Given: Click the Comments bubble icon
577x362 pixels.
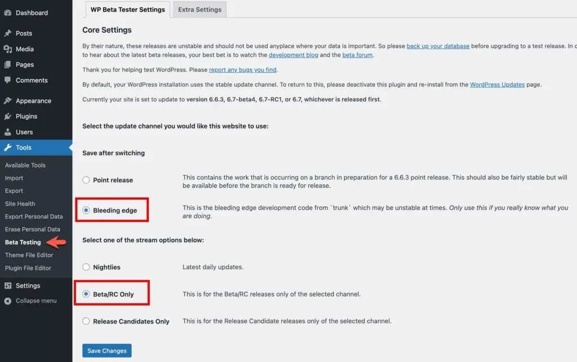Looking at the screenshot, I should [x=7, y=80].
